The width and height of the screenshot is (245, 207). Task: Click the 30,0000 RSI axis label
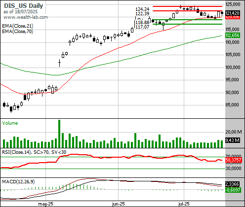point(233,169)
